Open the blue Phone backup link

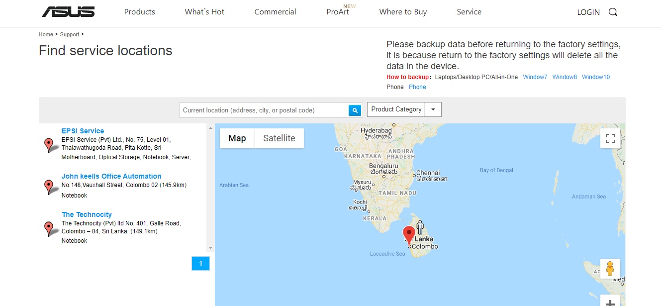point(417,87)
